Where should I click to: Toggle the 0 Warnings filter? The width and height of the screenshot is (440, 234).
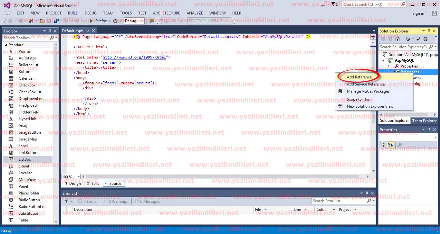(x=115, y=202)
